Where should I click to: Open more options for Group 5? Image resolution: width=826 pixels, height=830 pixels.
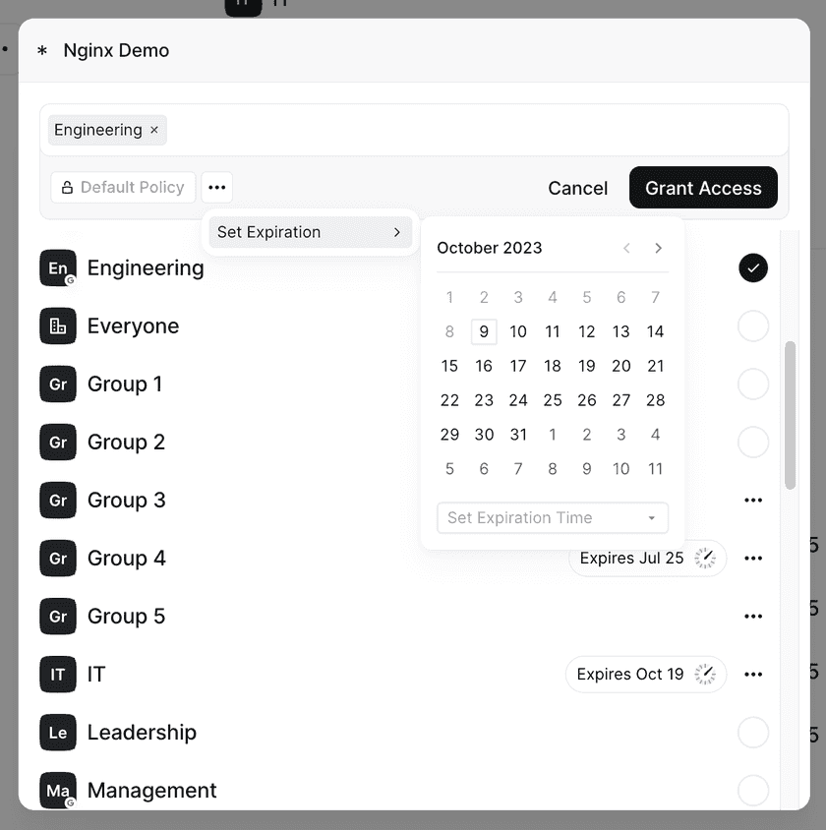point(753,617)
